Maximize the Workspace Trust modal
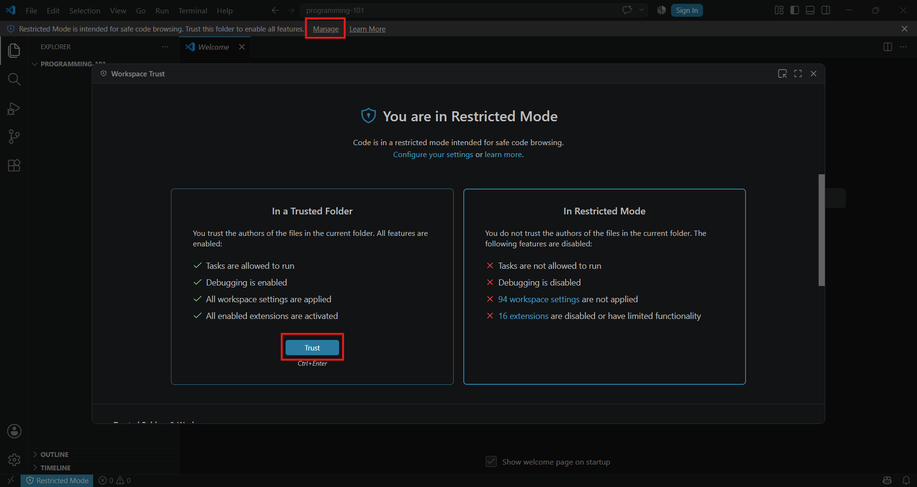 click(798, 74)
